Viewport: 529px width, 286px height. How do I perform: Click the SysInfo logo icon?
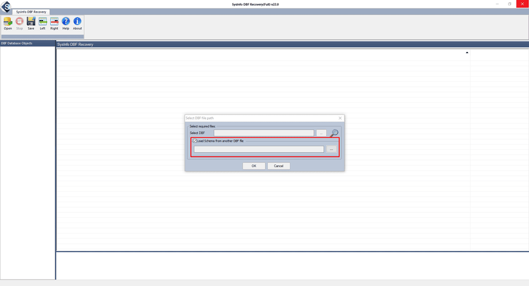[x=6, y=6]
